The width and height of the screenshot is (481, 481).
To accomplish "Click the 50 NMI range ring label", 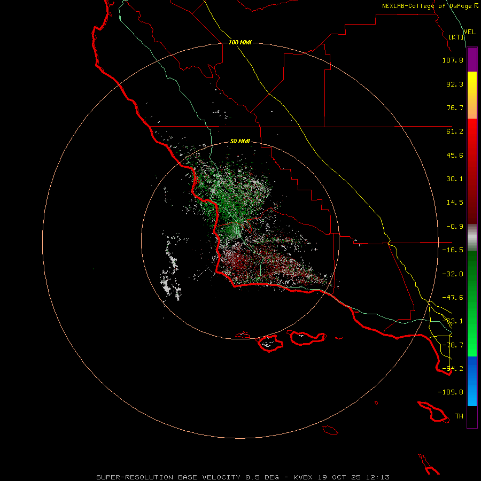I will pos(240,142).
